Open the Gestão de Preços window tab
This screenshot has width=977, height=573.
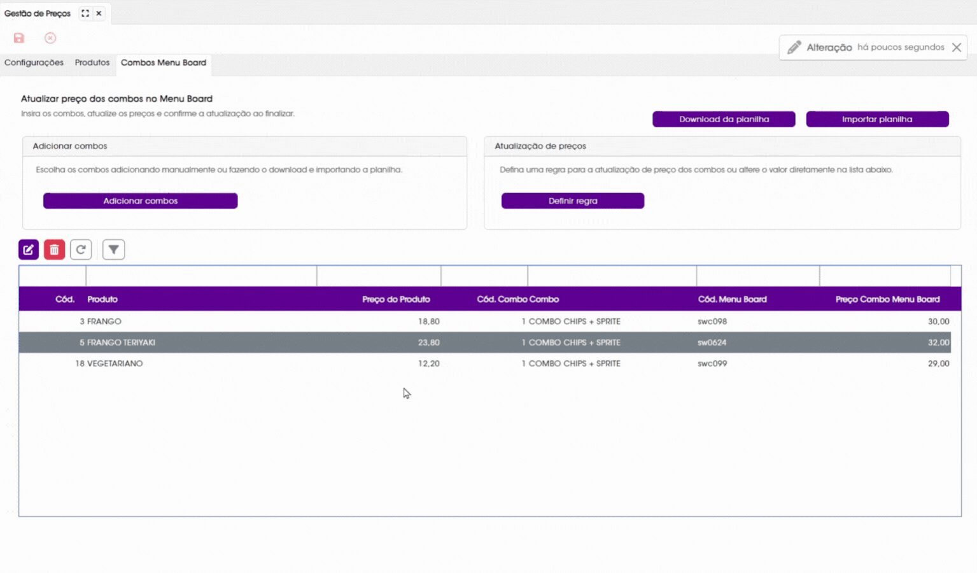38,13
